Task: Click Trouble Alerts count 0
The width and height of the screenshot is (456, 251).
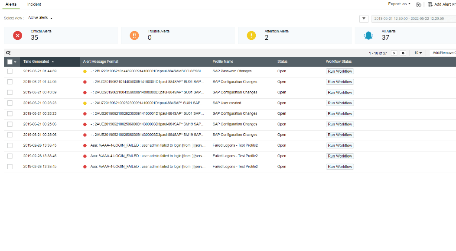Action: (x=150, y=38)
